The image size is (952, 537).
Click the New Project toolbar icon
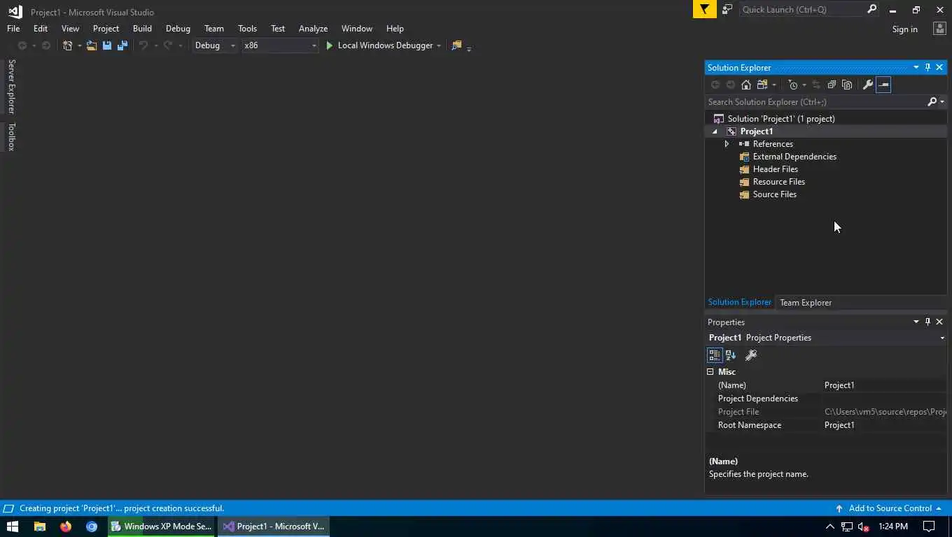click(67, 45)
